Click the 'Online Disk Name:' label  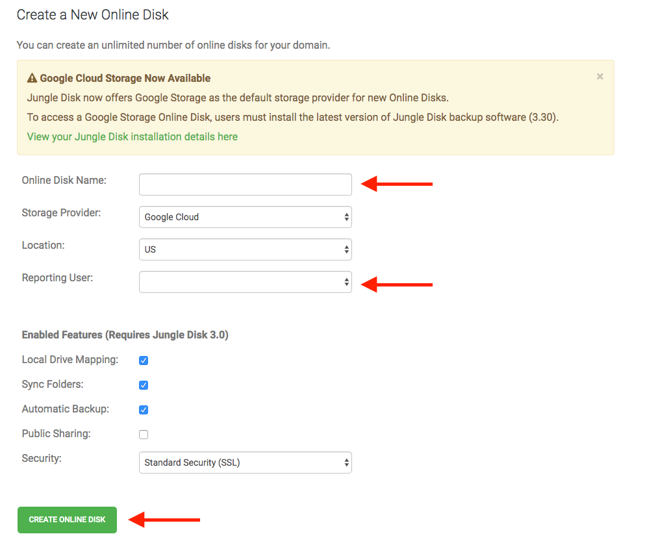tap(64, 180)
